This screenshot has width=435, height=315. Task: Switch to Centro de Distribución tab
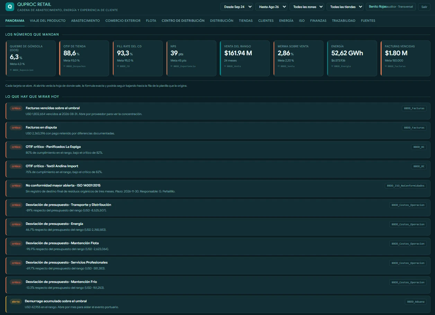point(183,21)
